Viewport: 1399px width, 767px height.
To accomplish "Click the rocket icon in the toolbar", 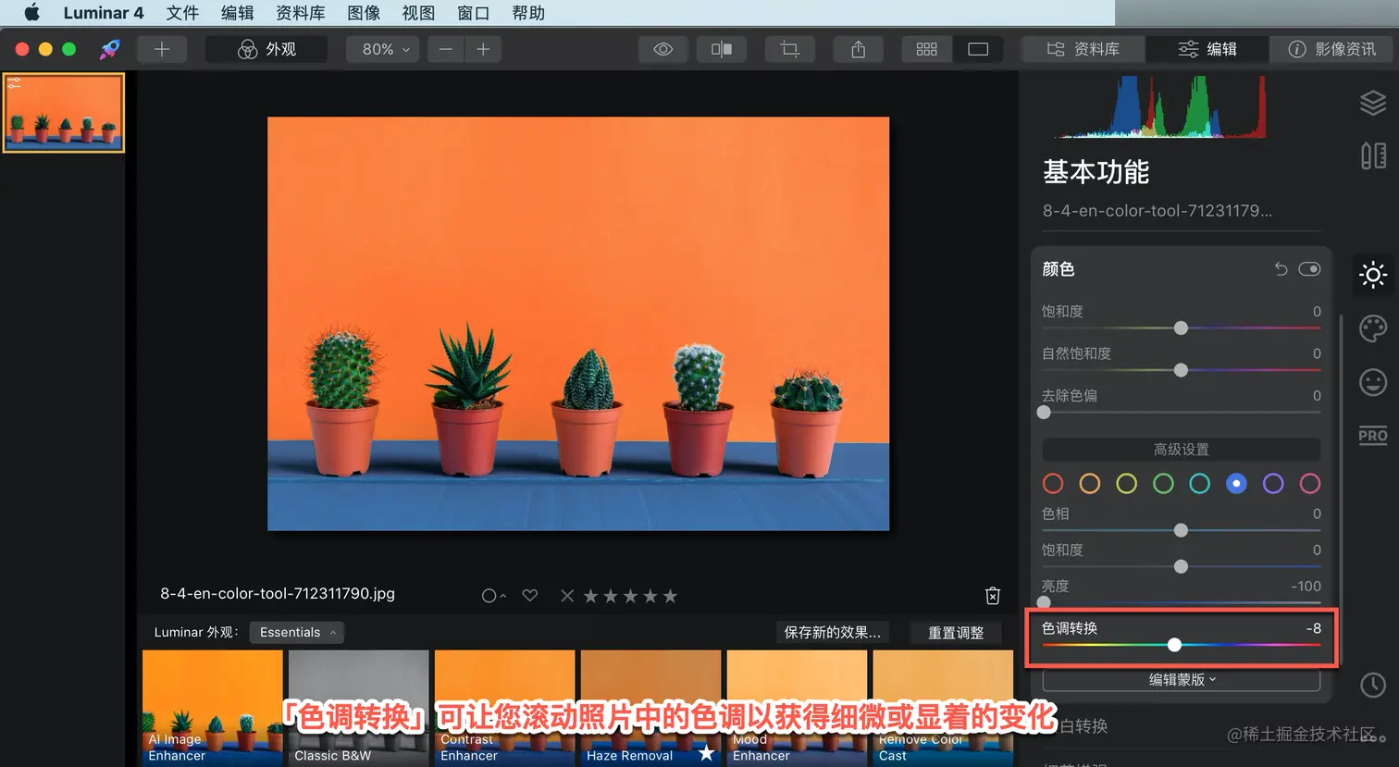I will coord(110,49).
